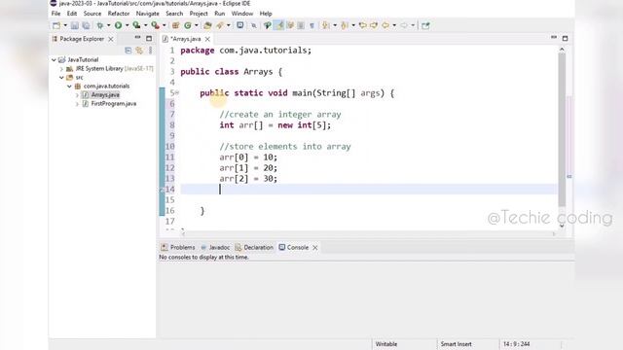Viewport: 623px width, 350px height.
Task: Click the Debug bug icon in toolbar
Action: [100, 25]
